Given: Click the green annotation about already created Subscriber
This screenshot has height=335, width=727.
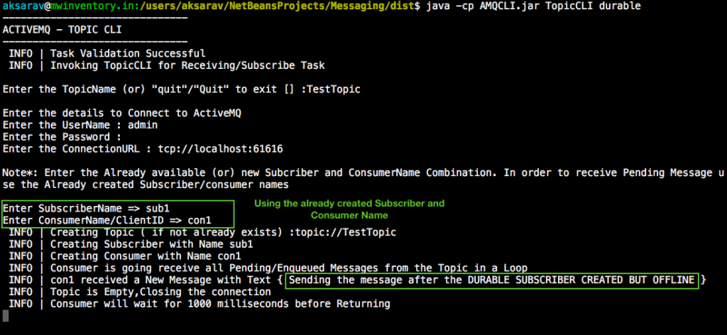Looking at the screenshot, I should click(349, 209).
